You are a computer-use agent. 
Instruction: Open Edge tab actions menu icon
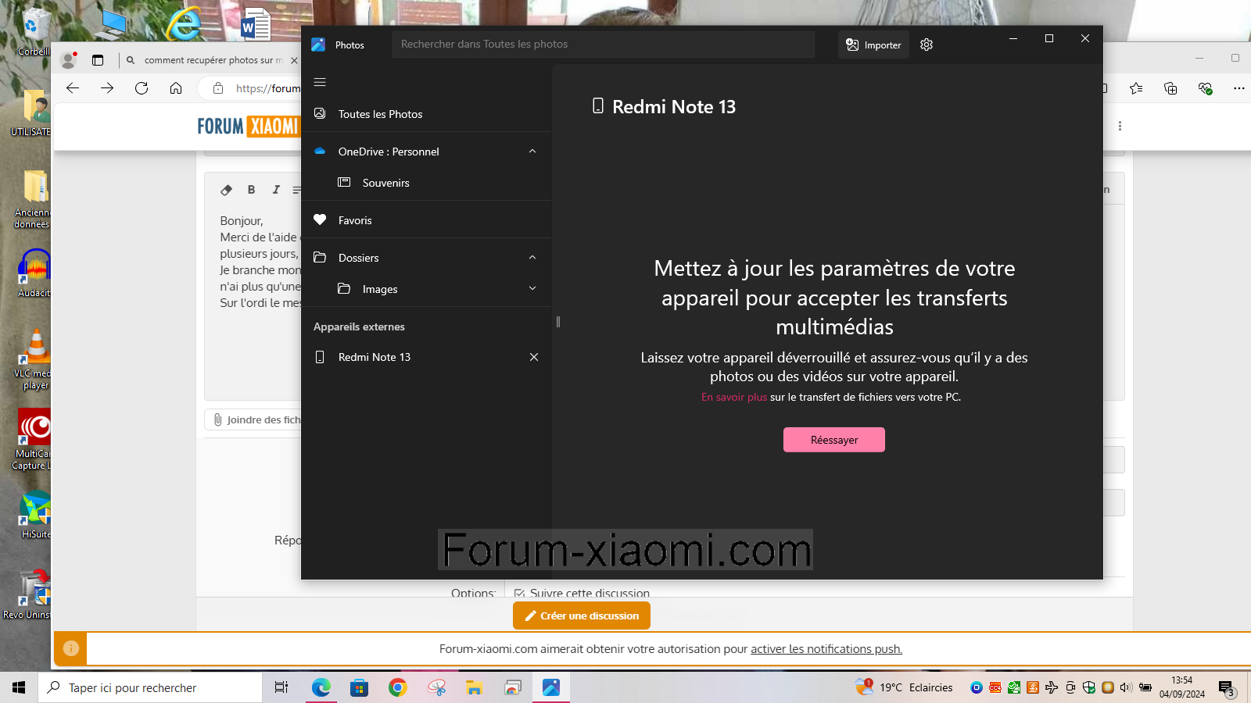click(98, 60)
